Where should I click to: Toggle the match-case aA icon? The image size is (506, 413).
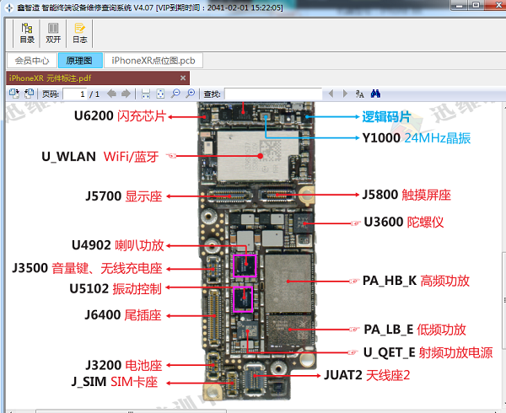pos(359,94)
